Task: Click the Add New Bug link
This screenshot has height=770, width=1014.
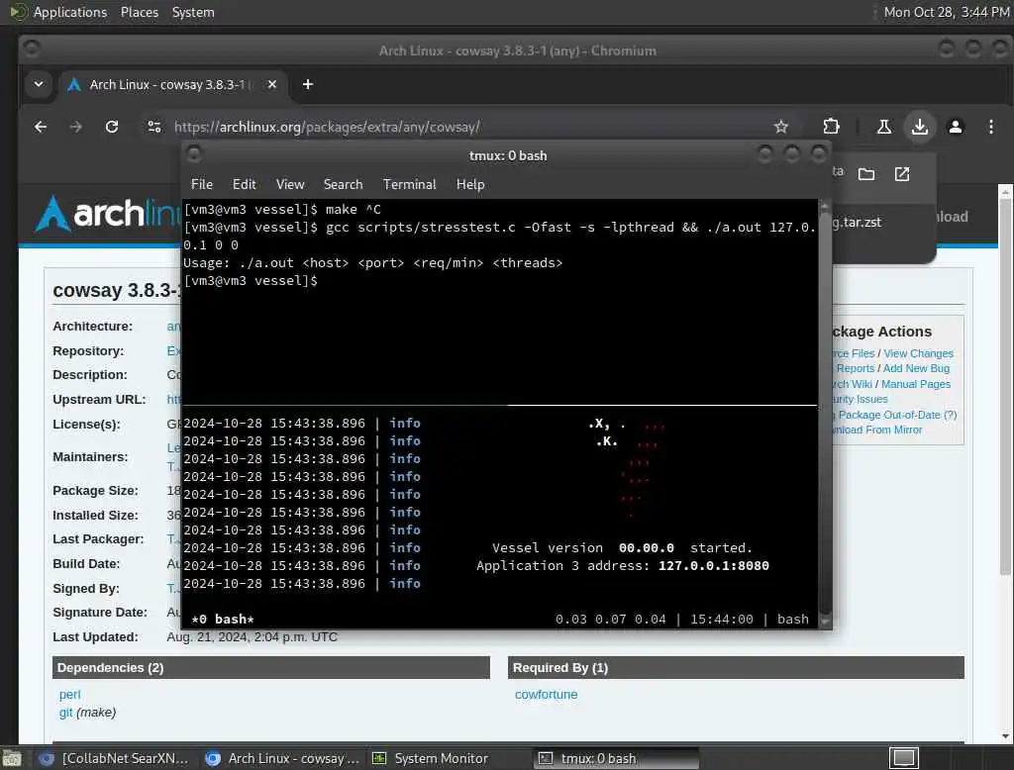Action: (916, 368)
